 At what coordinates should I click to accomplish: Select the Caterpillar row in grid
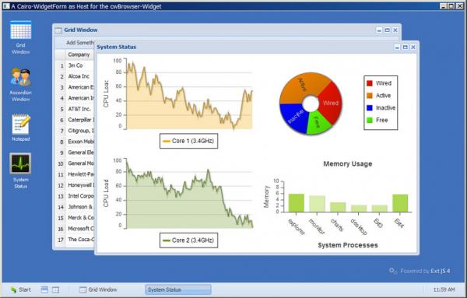[x=75, y=120]
